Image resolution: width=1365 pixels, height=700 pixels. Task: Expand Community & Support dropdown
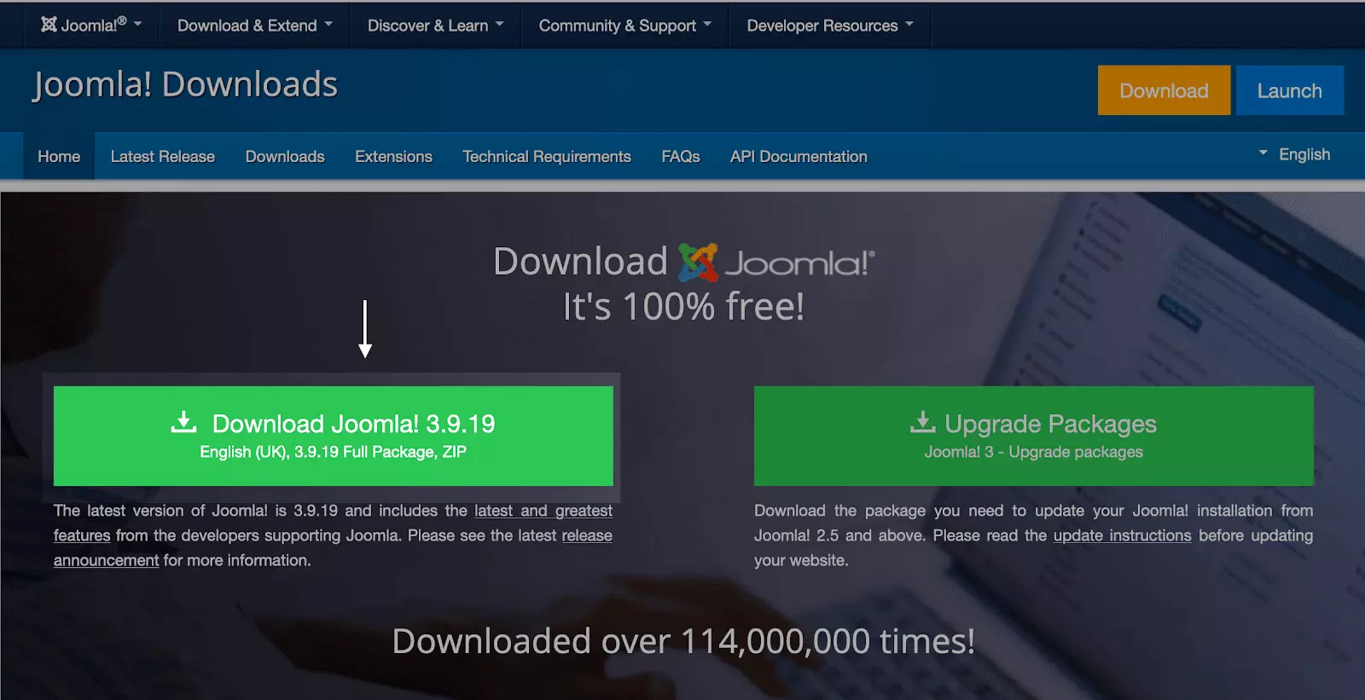coord(624,26)
